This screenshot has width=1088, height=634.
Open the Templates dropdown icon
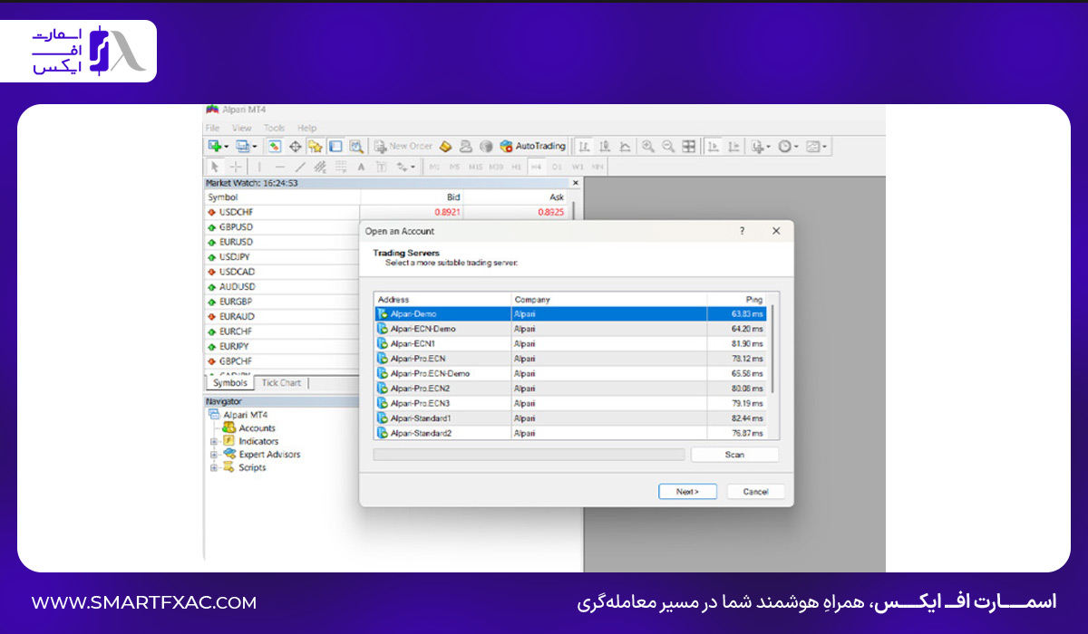(815, 146)
